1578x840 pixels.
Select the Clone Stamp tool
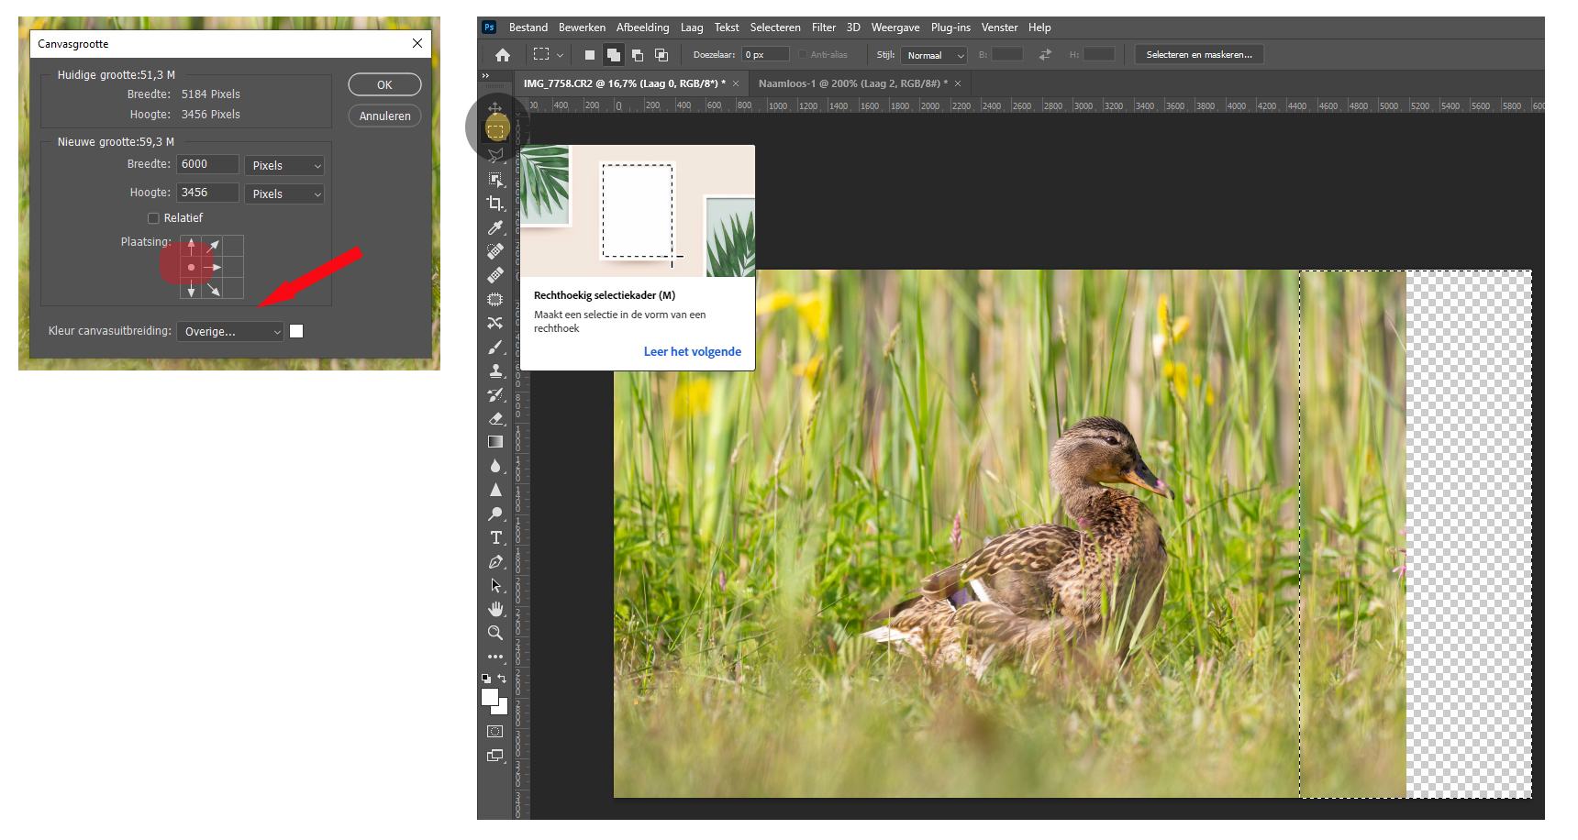(x=495, y=370)
